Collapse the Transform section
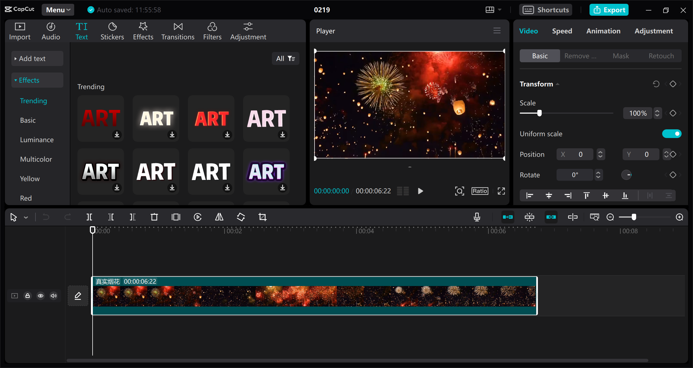Image resolution: width=693 pixels, height=368 pixels. click(x=558, y=84)
